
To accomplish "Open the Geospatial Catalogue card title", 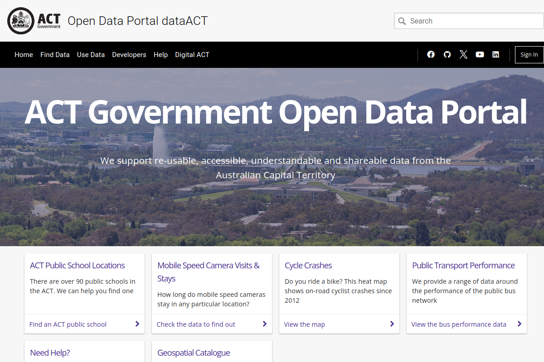I will point(194,353).
